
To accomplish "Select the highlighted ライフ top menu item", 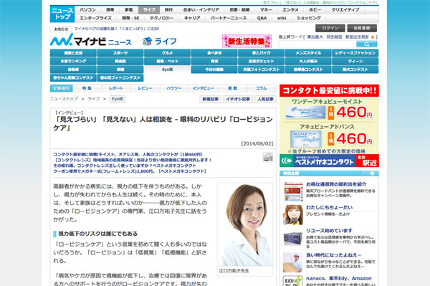I will [x=148, y=10].
